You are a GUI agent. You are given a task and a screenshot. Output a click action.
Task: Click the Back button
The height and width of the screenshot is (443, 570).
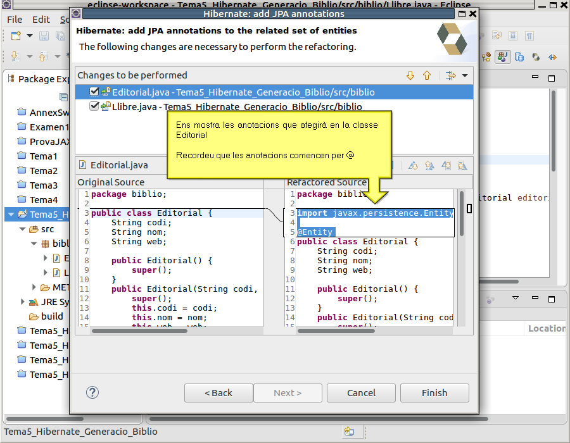click(218, 393)
